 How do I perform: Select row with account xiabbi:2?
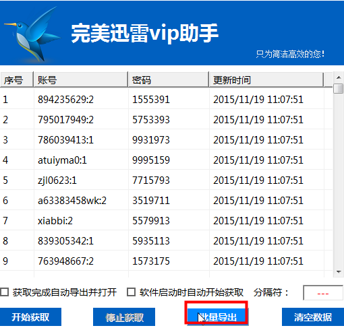(x=166, y=220)
